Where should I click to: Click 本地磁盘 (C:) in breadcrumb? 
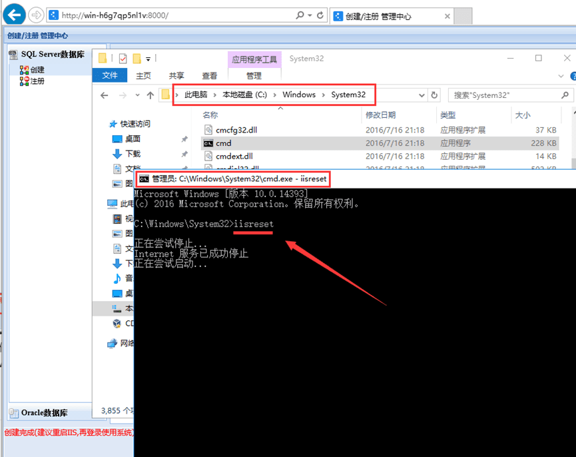click(x=244, y=95)
